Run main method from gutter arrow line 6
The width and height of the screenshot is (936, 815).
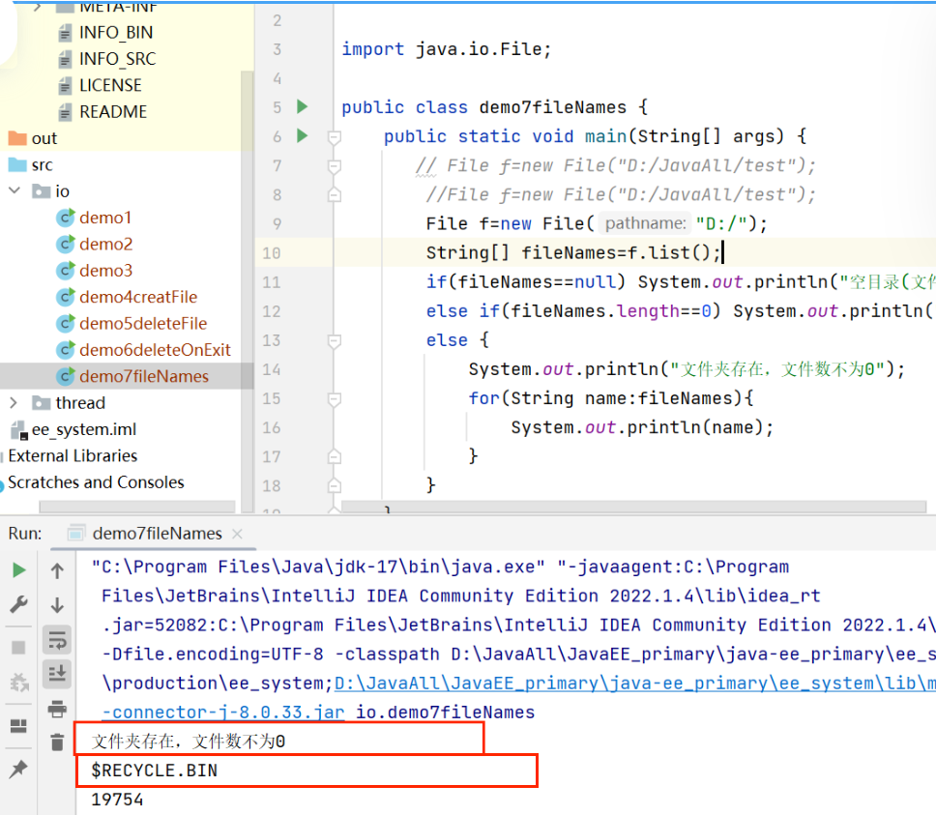303,136
